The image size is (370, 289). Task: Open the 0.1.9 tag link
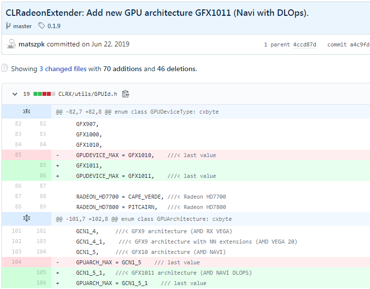point(54,26)
